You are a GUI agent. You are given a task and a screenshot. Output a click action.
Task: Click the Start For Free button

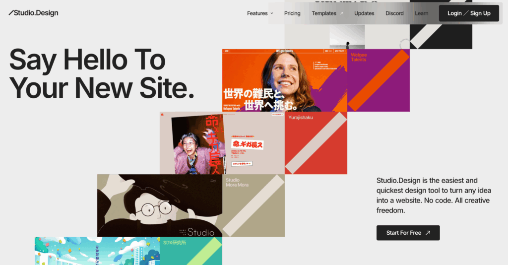[408, 233]
